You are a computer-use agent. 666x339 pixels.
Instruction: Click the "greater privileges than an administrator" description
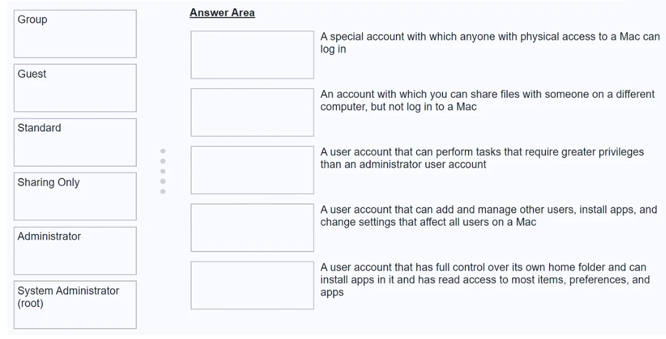click(x=482, y=158)
